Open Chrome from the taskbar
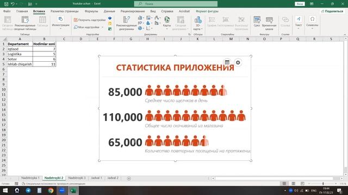The width and height of the screenshot is (348, 195). [51, 190]
